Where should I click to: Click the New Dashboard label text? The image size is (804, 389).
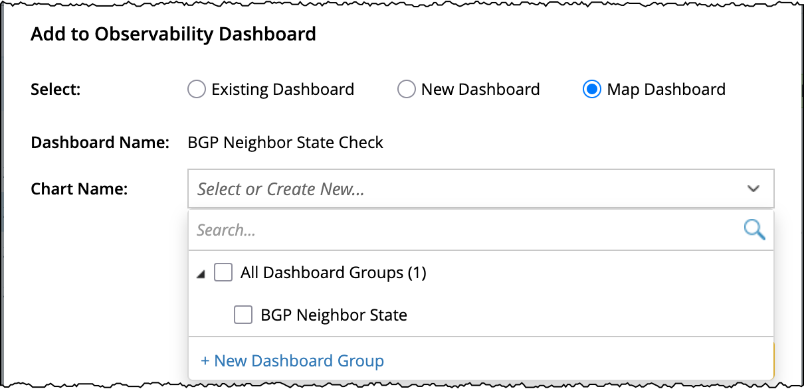tap(480, 90)
